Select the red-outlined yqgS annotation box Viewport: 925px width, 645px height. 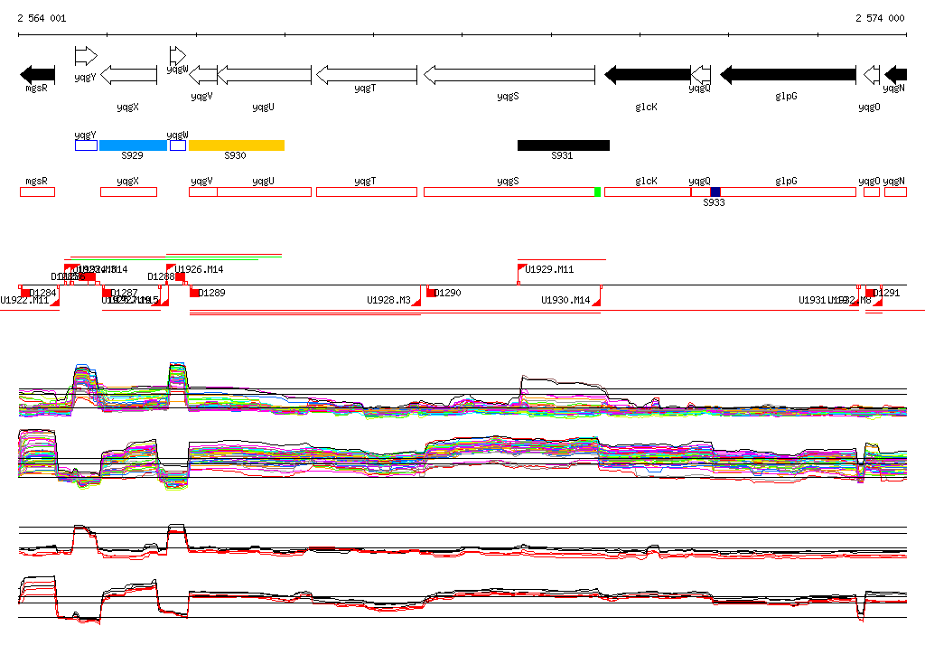(509, 192)
